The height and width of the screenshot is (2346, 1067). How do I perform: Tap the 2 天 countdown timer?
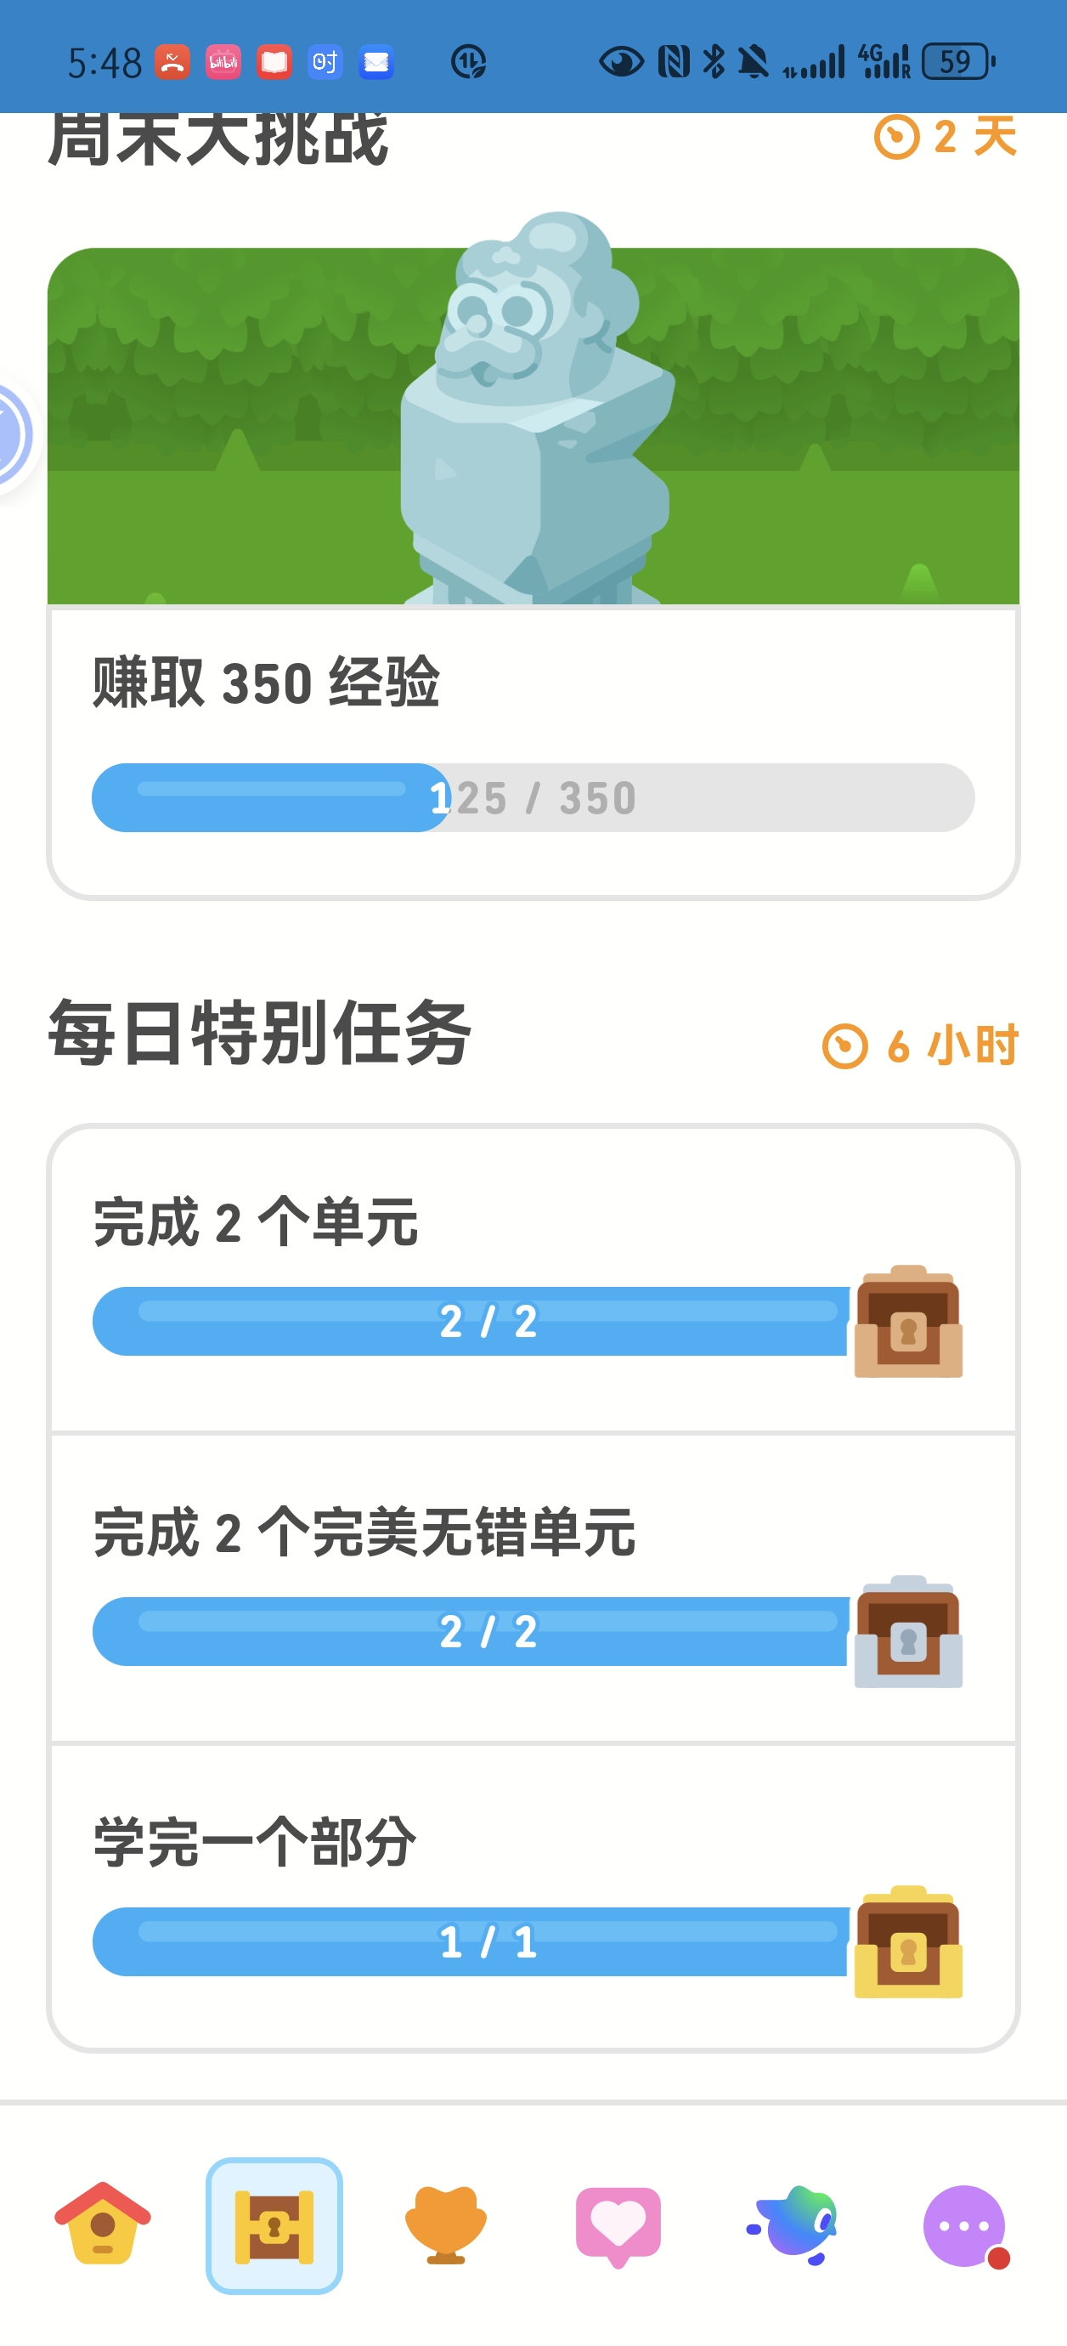pyautogui.click(x=945, y=137)
